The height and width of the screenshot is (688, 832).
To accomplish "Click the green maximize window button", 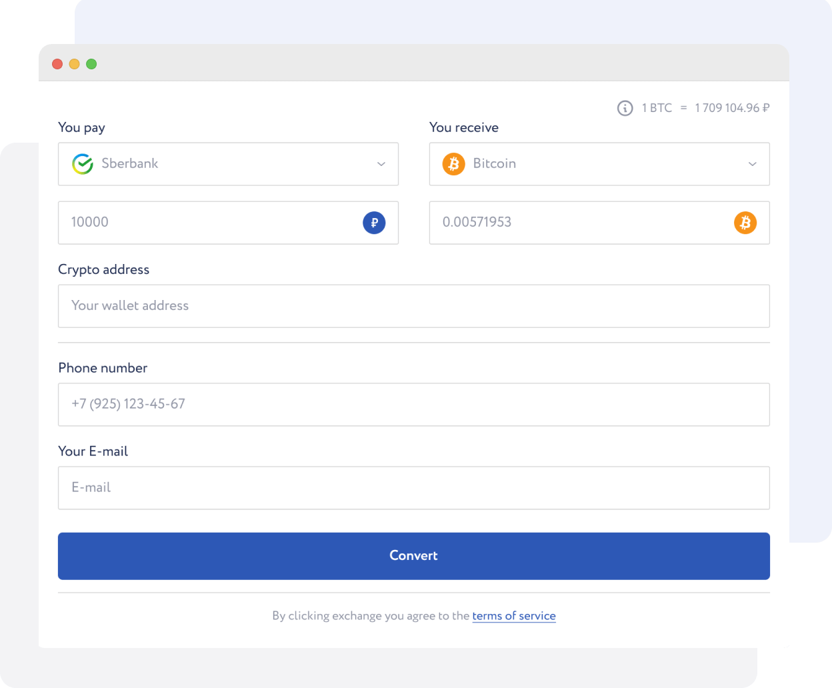I will (x=91, y=64).
